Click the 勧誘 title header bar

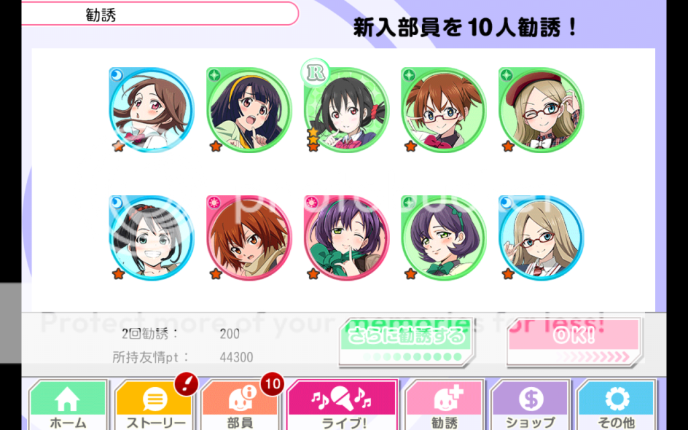coord(160,14)
